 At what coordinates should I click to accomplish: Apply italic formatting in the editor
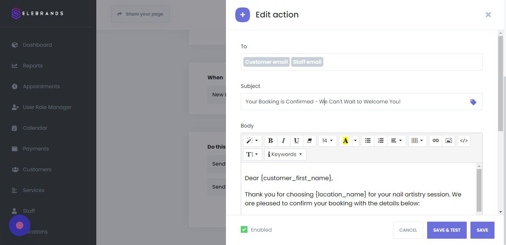(x=283, y=140)
